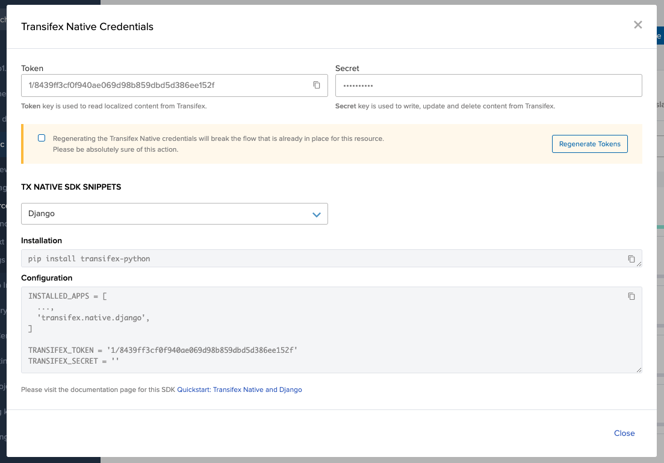This screenshot has height=463, width=664.
Task: Click the Installation box resize handle
Action: (x=639, y=264)
